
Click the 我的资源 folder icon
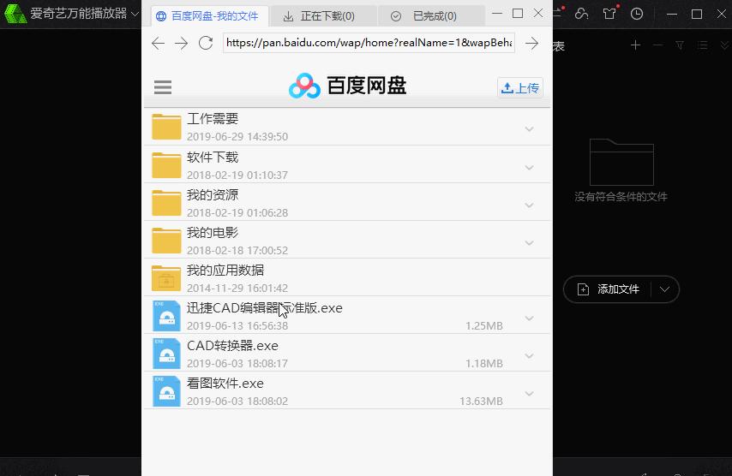tap(166, 203)
